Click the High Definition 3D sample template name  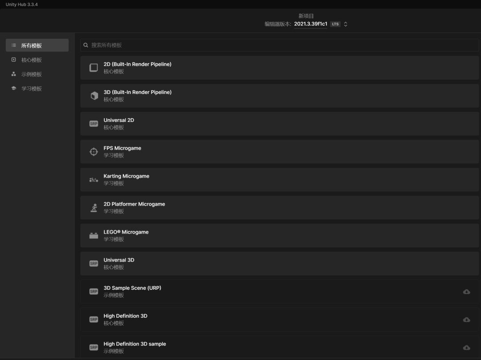[135, 344]
